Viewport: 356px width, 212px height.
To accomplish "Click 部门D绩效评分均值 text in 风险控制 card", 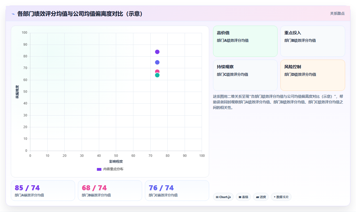I will pos(300,74).
